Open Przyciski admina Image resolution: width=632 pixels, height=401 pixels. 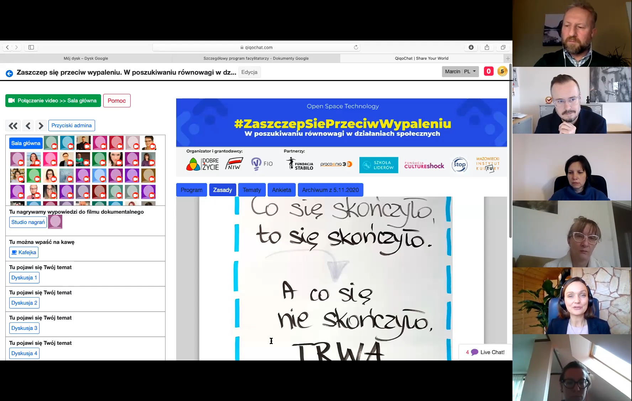(72, 125)
